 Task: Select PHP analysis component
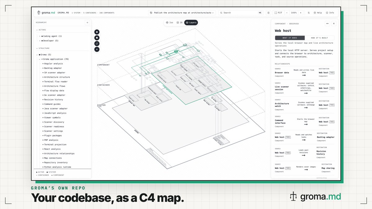click(x=51, y=140)
